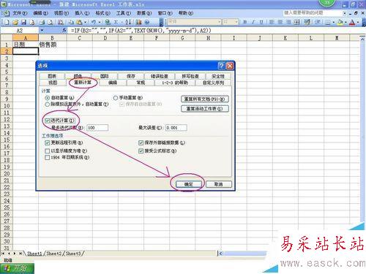Open the Borders dropdown arrow
This screenshot has width=366, height=274.
click(334, 23)
